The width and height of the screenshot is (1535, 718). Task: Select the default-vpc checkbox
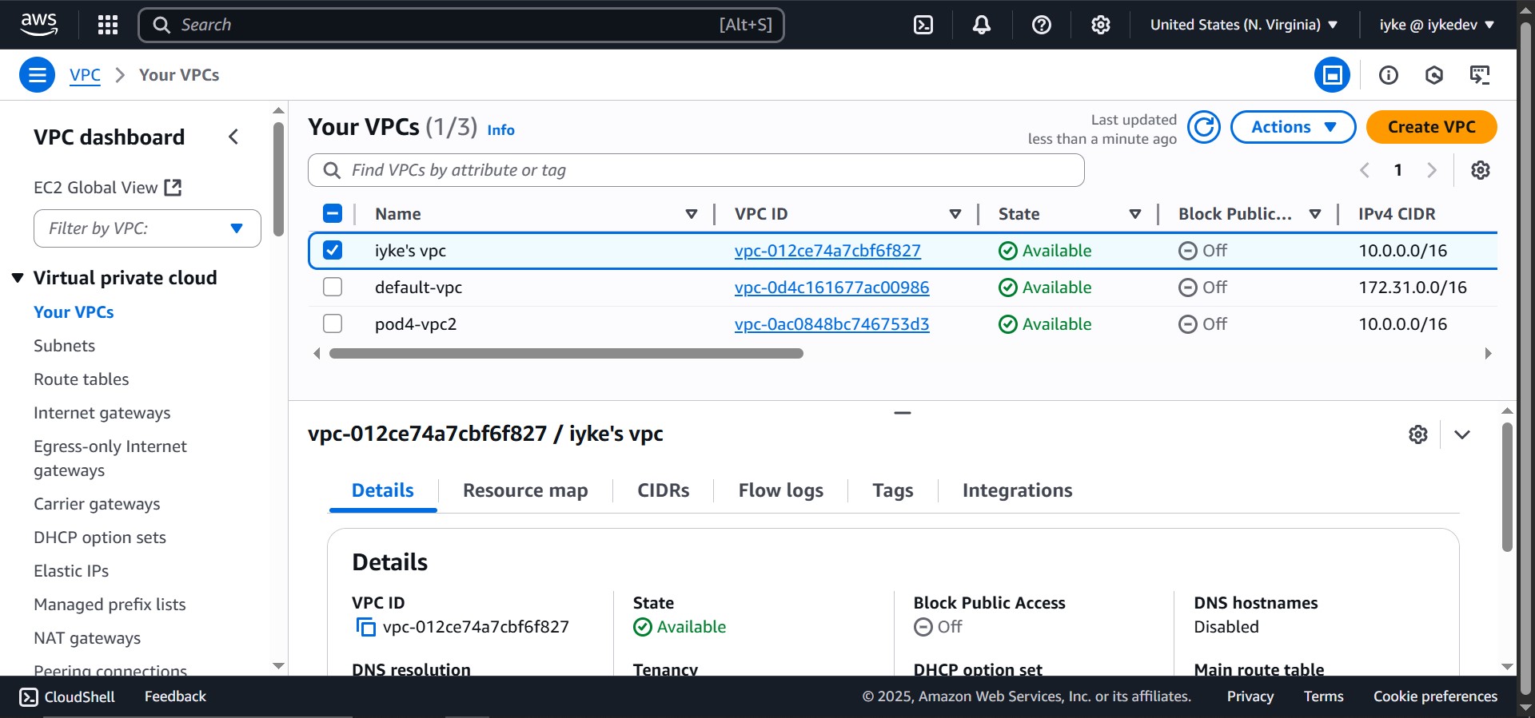point(333,288)
